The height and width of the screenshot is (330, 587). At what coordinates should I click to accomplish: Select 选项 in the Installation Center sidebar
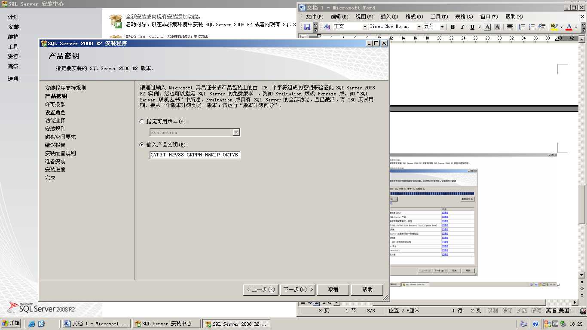point(13,79)
